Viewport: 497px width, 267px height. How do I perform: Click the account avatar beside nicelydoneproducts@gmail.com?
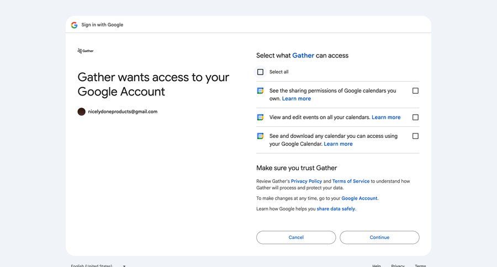point(82,111)
